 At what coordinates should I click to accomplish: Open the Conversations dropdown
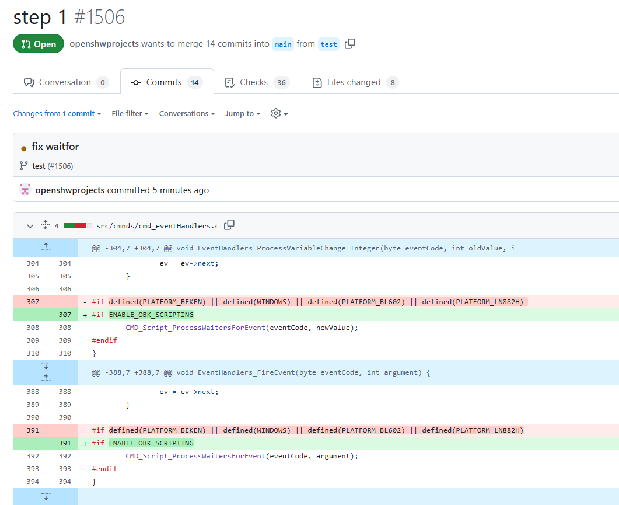pyautogui.click(x=187, y=114)
